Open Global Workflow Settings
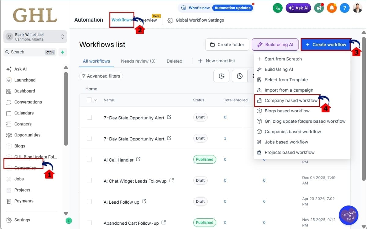This screenshot has height=229, width=367. [x=196, y=20]
